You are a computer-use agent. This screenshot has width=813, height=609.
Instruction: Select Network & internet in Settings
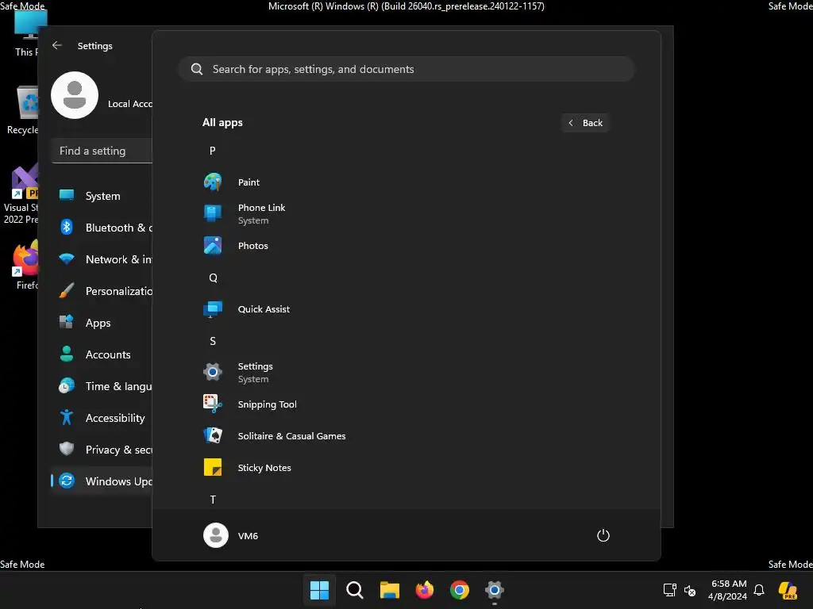[x=102, y=259]
